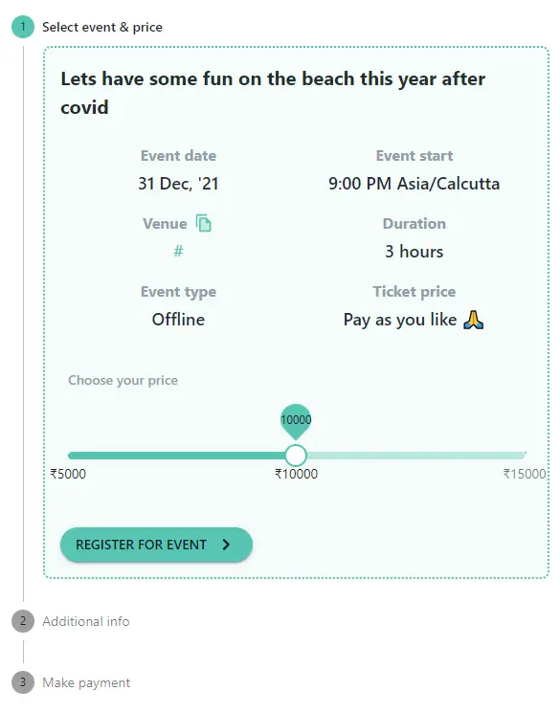560x713 pixels.
Task: Set price slider to ₹5000 mark
Action: click(69, 456)
